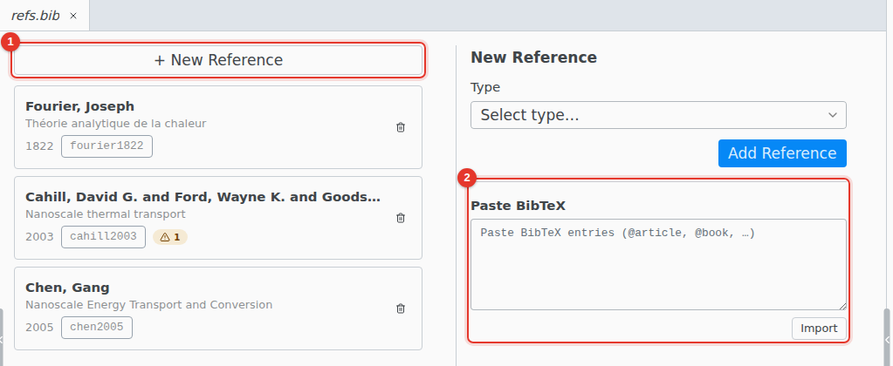Click the cahill2003 citation key
The height and width of the screenshot is (366, 893).
103,237
